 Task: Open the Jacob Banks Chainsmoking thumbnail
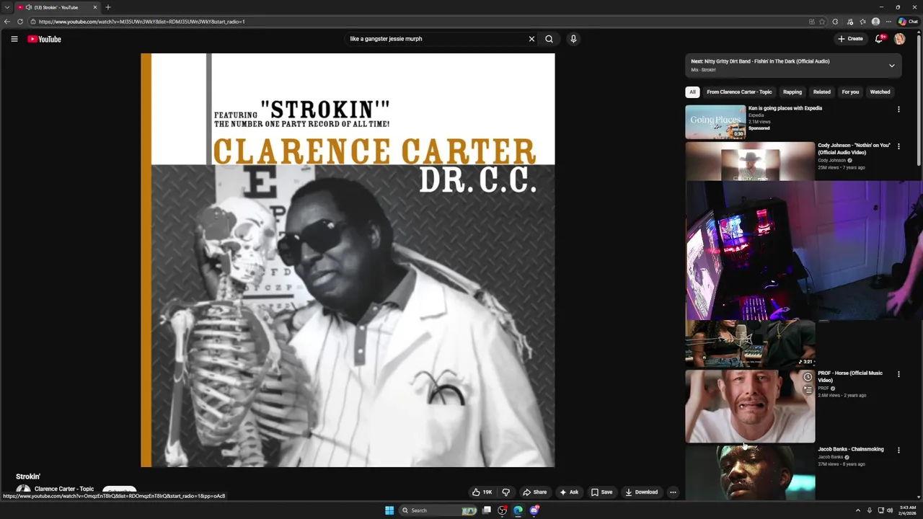pos(750,473)
